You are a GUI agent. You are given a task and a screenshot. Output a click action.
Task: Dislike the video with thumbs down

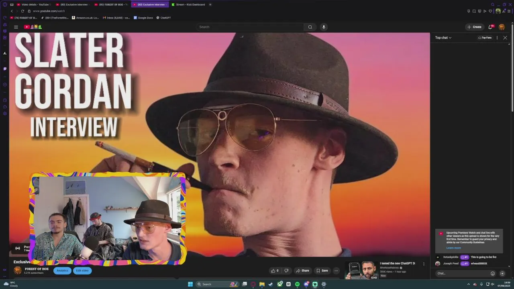286,271
